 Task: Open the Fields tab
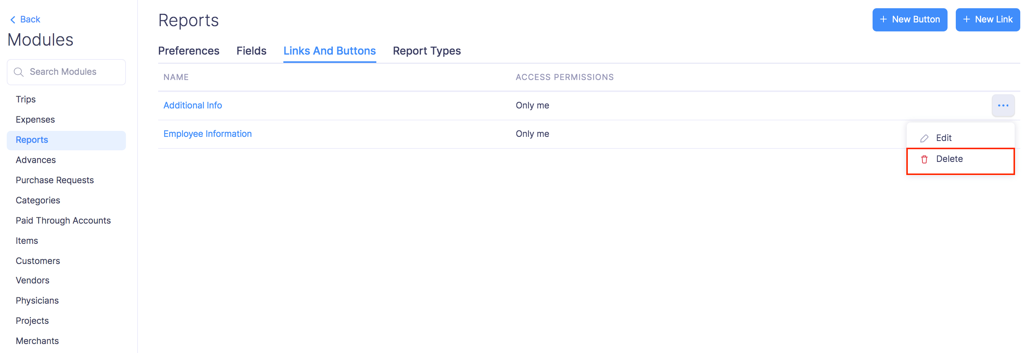[x=251, y=51]
